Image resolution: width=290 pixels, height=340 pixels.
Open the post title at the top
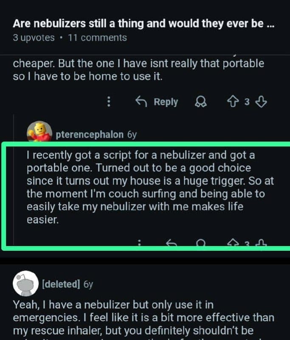[144, 23]
